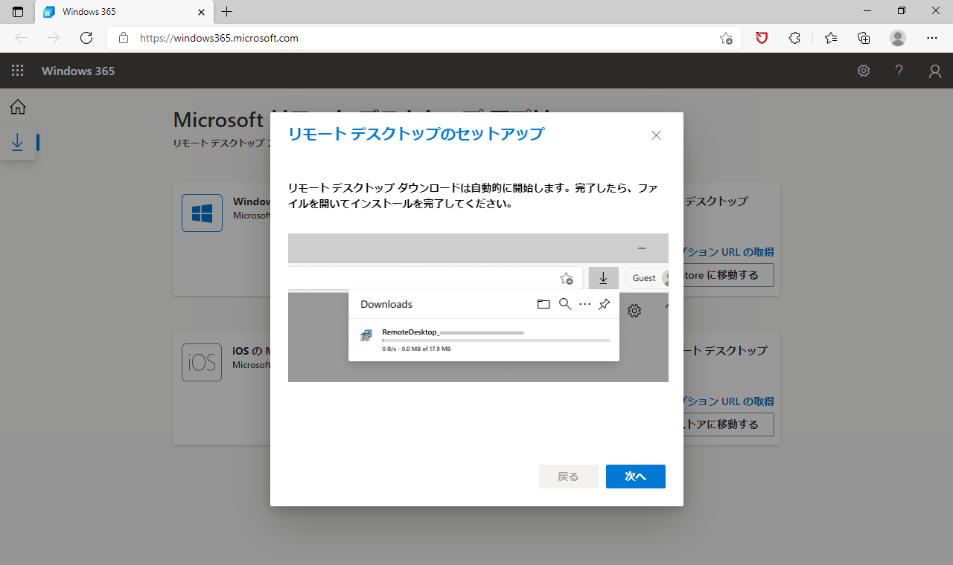Click the address bar URL field

tap(424, 38)
